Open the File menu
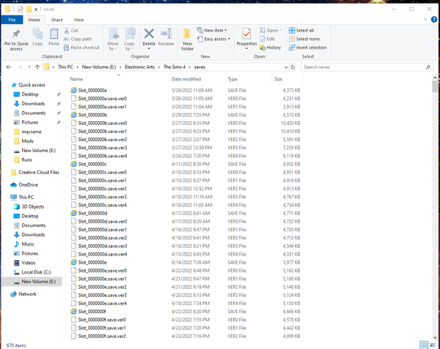 (x=12, y=20)
